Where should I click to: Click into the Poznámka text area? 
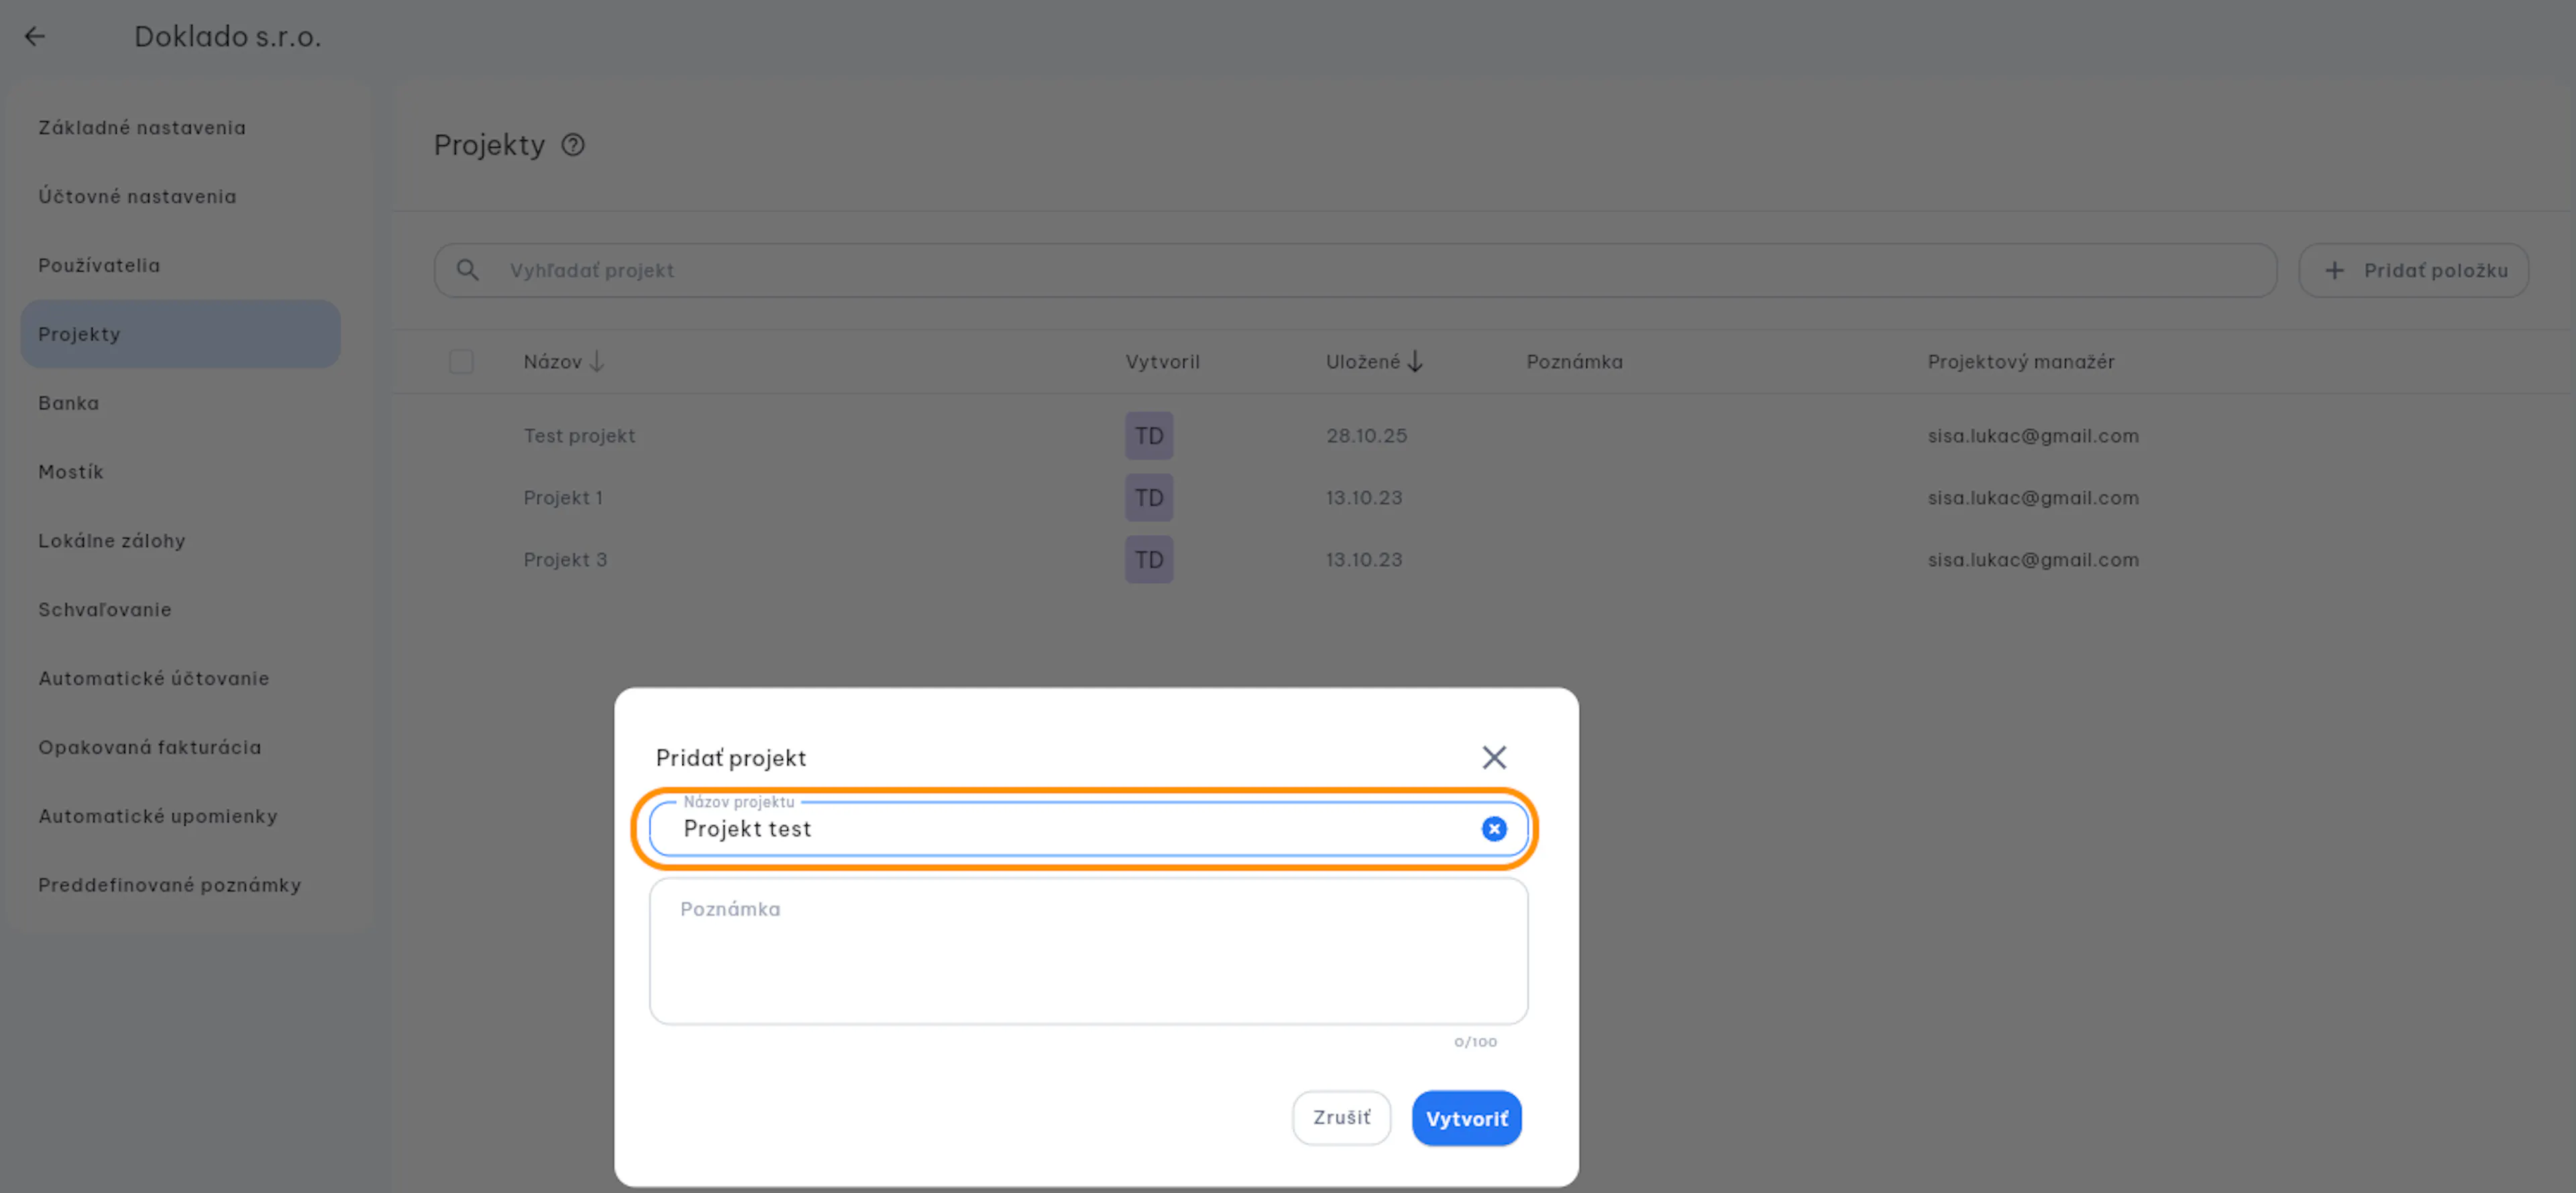1088,951
